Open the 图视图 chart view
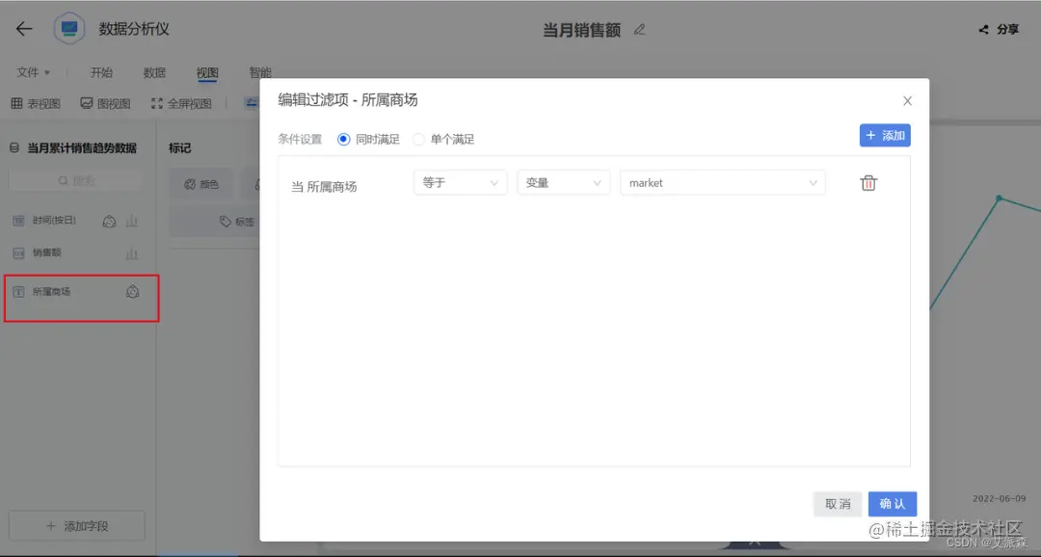1041x557 pixels. (x=104, y=103)
